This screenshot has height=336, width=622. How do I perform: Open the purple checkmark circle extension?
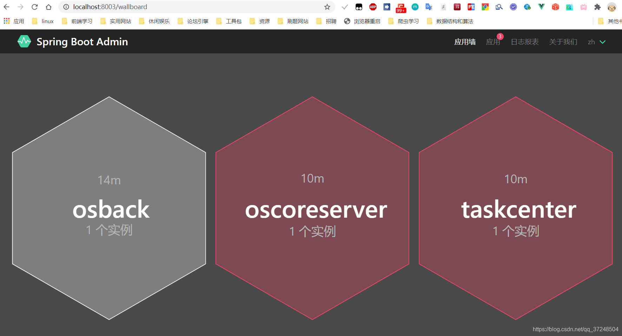pyautogui.click(x=513, y=7)
